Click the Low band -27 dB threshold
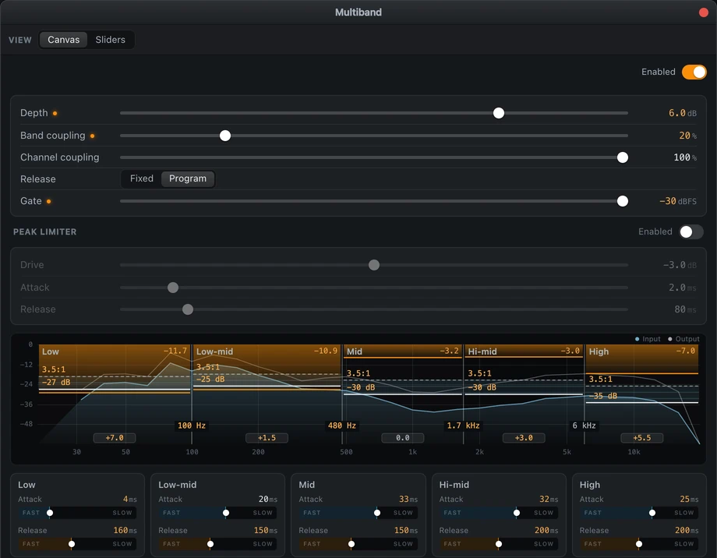The height and width of the screenshot is (558, 717). point(56,382)
